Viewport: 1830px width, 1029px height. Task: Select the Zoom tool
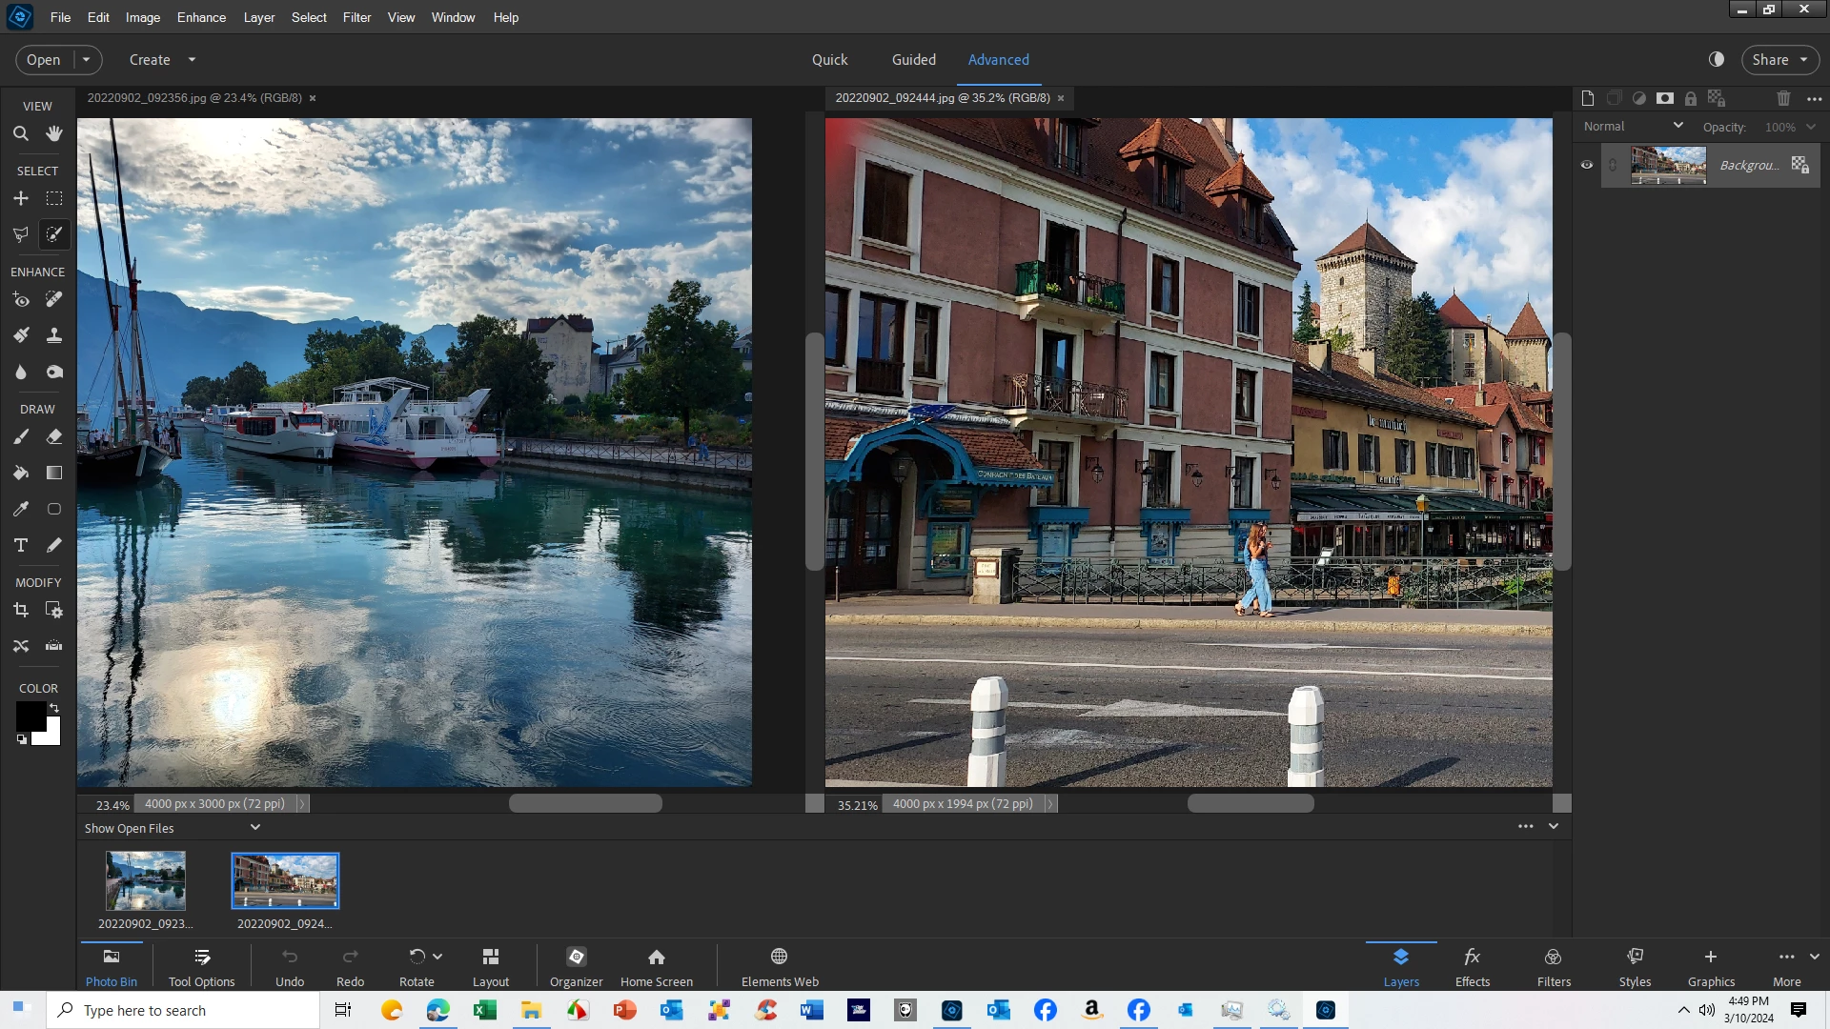20,134
